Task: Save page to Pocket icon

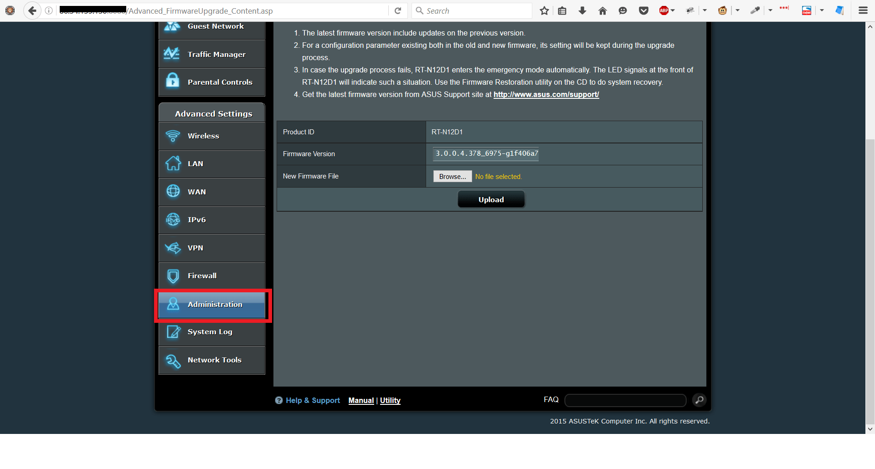Action: tap(643, 10)
